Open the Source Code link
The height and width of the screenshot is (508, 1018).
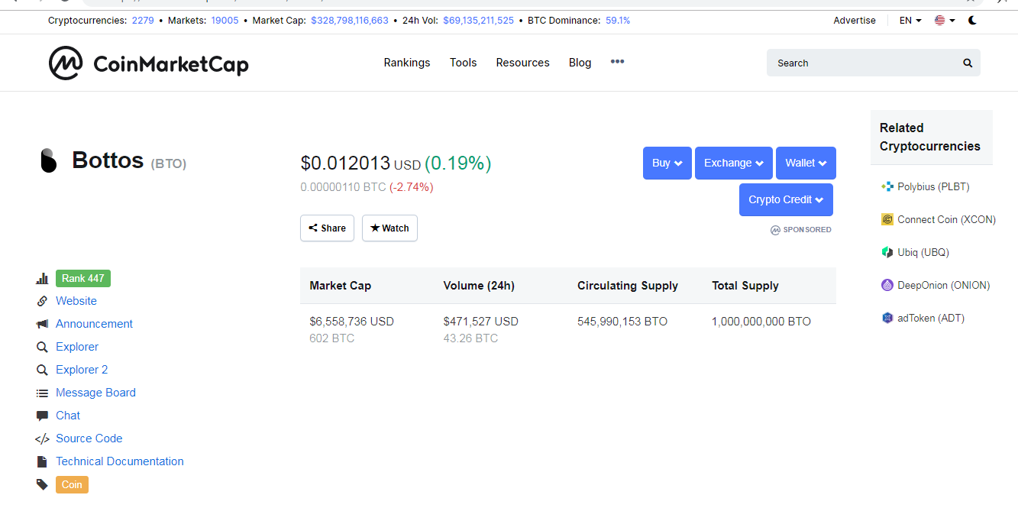pos(89,438)
